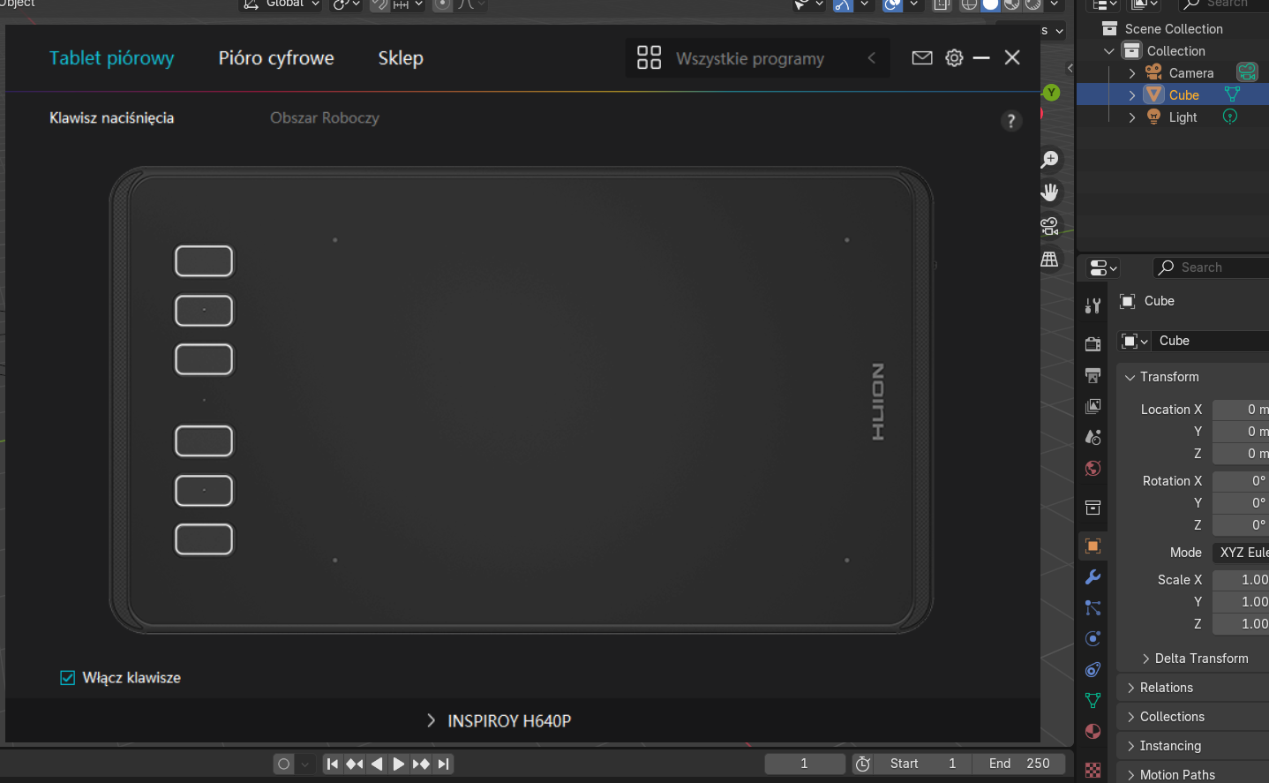Open the Sklep tab
1269x783 pixels.
tap(401, 58)
